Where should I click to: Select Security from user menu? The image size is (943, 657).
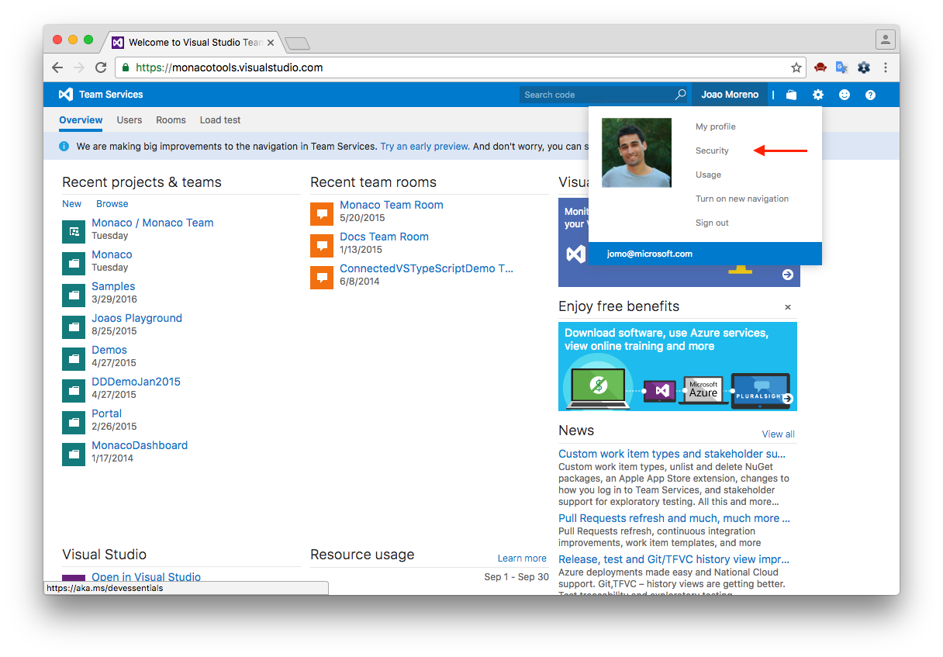click(712, 150)
